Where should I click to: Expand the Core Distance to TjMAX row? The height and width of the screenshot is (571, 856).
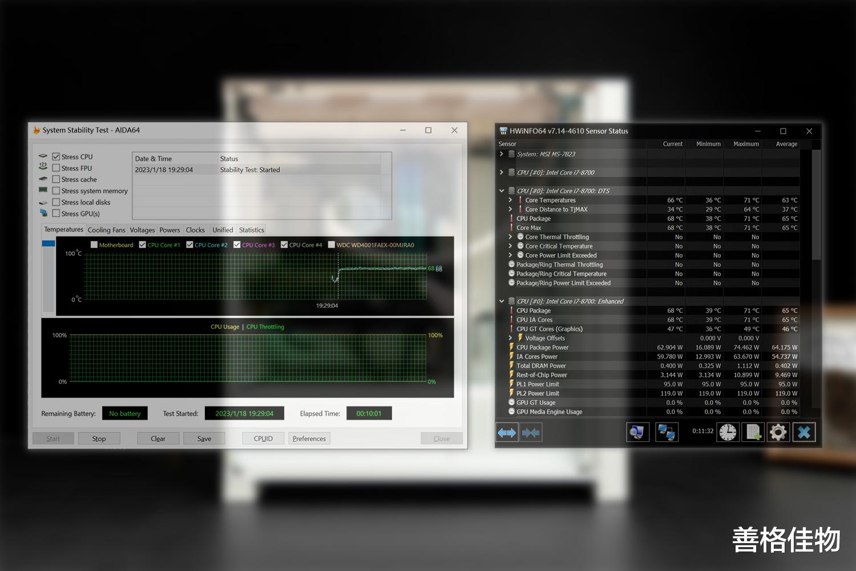pyautogui.click(x=510, y=209)
